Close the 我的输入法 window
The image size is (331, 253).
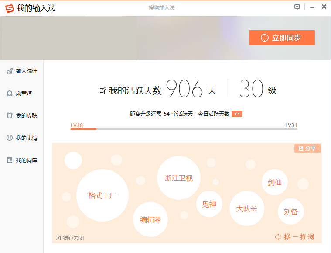point(324,7)
